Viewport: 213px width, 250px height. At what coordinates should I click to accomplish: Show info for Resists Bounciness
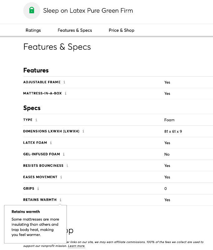[67, 166]
